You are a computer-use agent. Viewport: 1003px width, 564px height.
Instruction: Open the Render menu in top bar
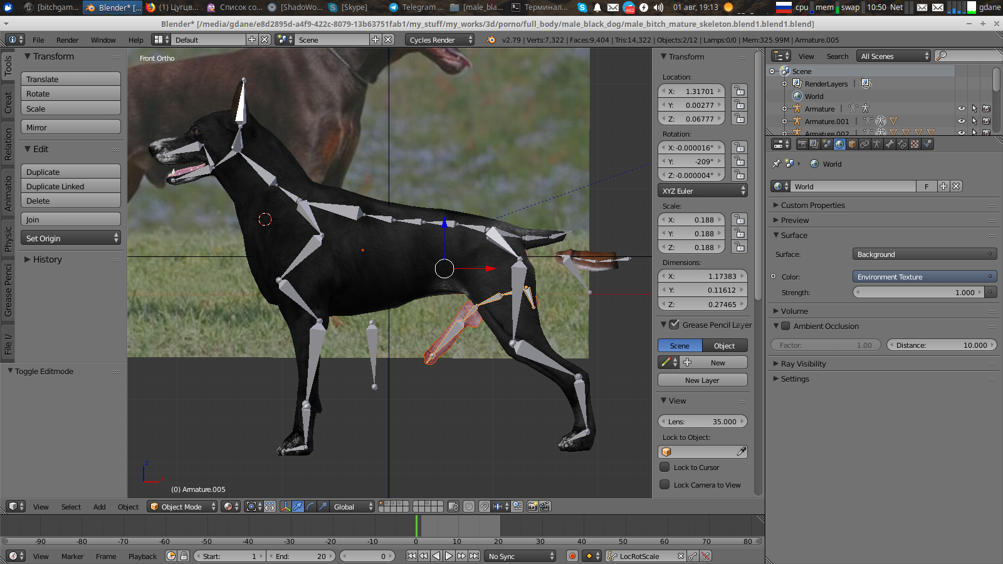pos(67,39)
